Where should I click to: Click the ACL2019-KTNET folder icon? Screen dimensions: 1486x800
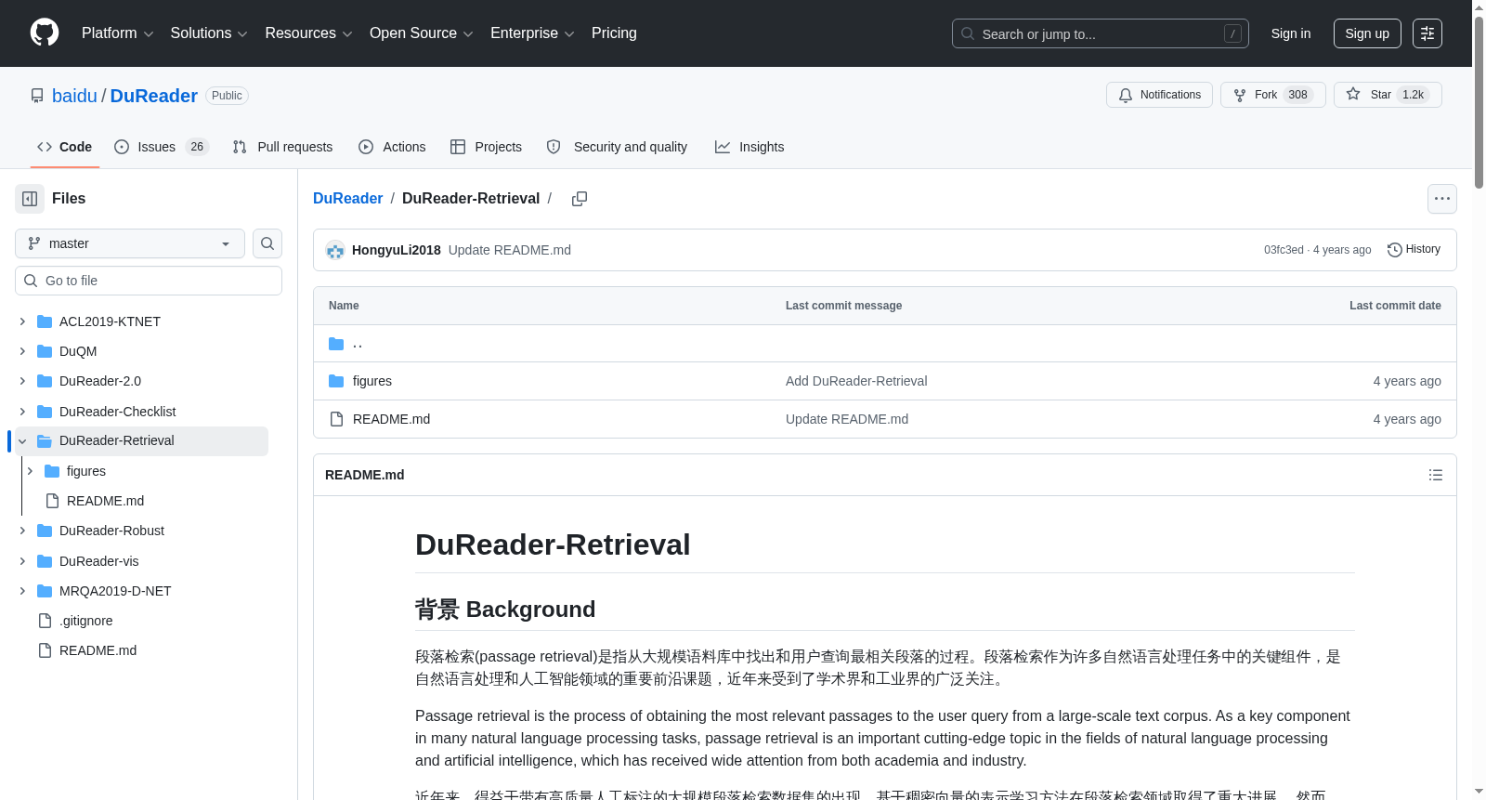click(x=45, y=321)
